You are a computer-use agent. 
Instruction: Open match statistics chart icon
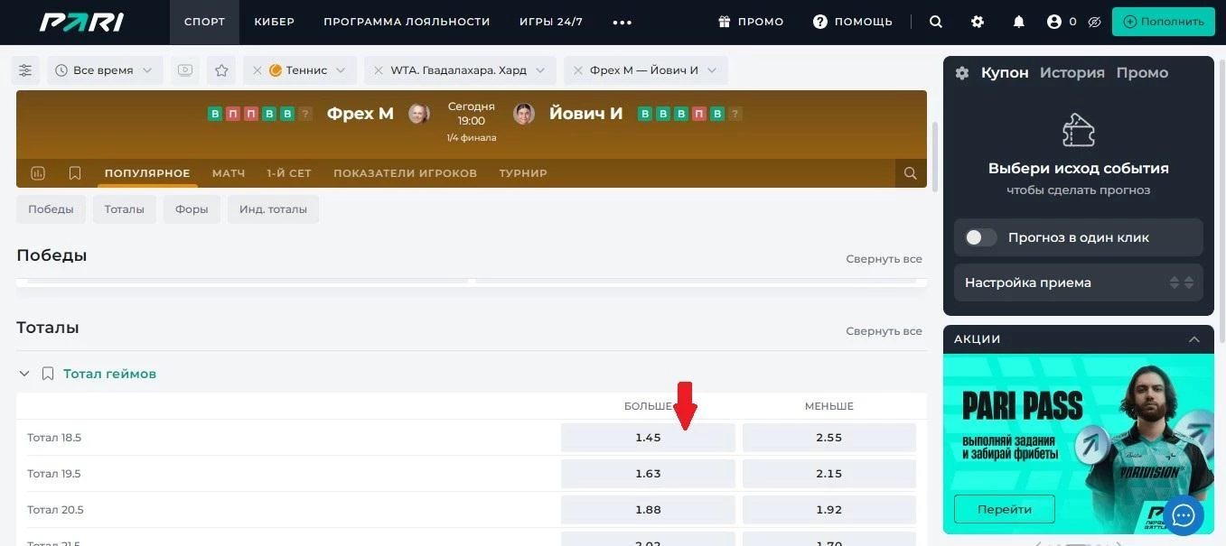(38, 173)
